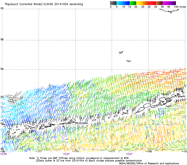Click the 'Times are GMT' note line
Screen dimensions: 187x165
pos(79,158)
